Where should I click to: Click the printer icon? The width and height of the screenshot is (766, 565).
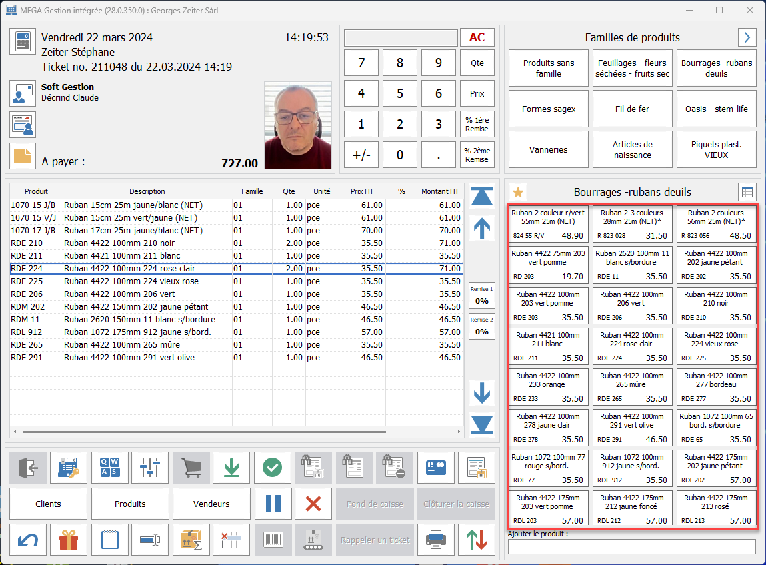[x=435, y=540]
